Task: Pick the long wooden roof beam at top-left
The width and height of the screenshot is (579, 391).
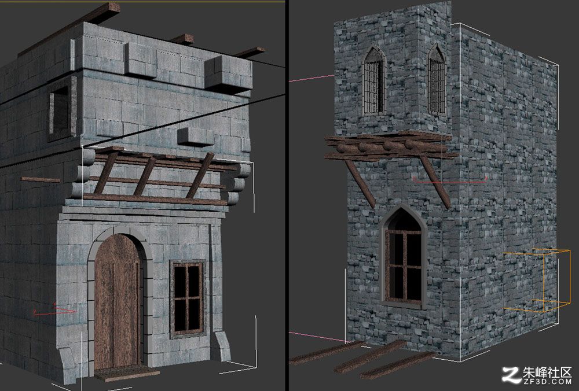Action: [x=69, y=29]
